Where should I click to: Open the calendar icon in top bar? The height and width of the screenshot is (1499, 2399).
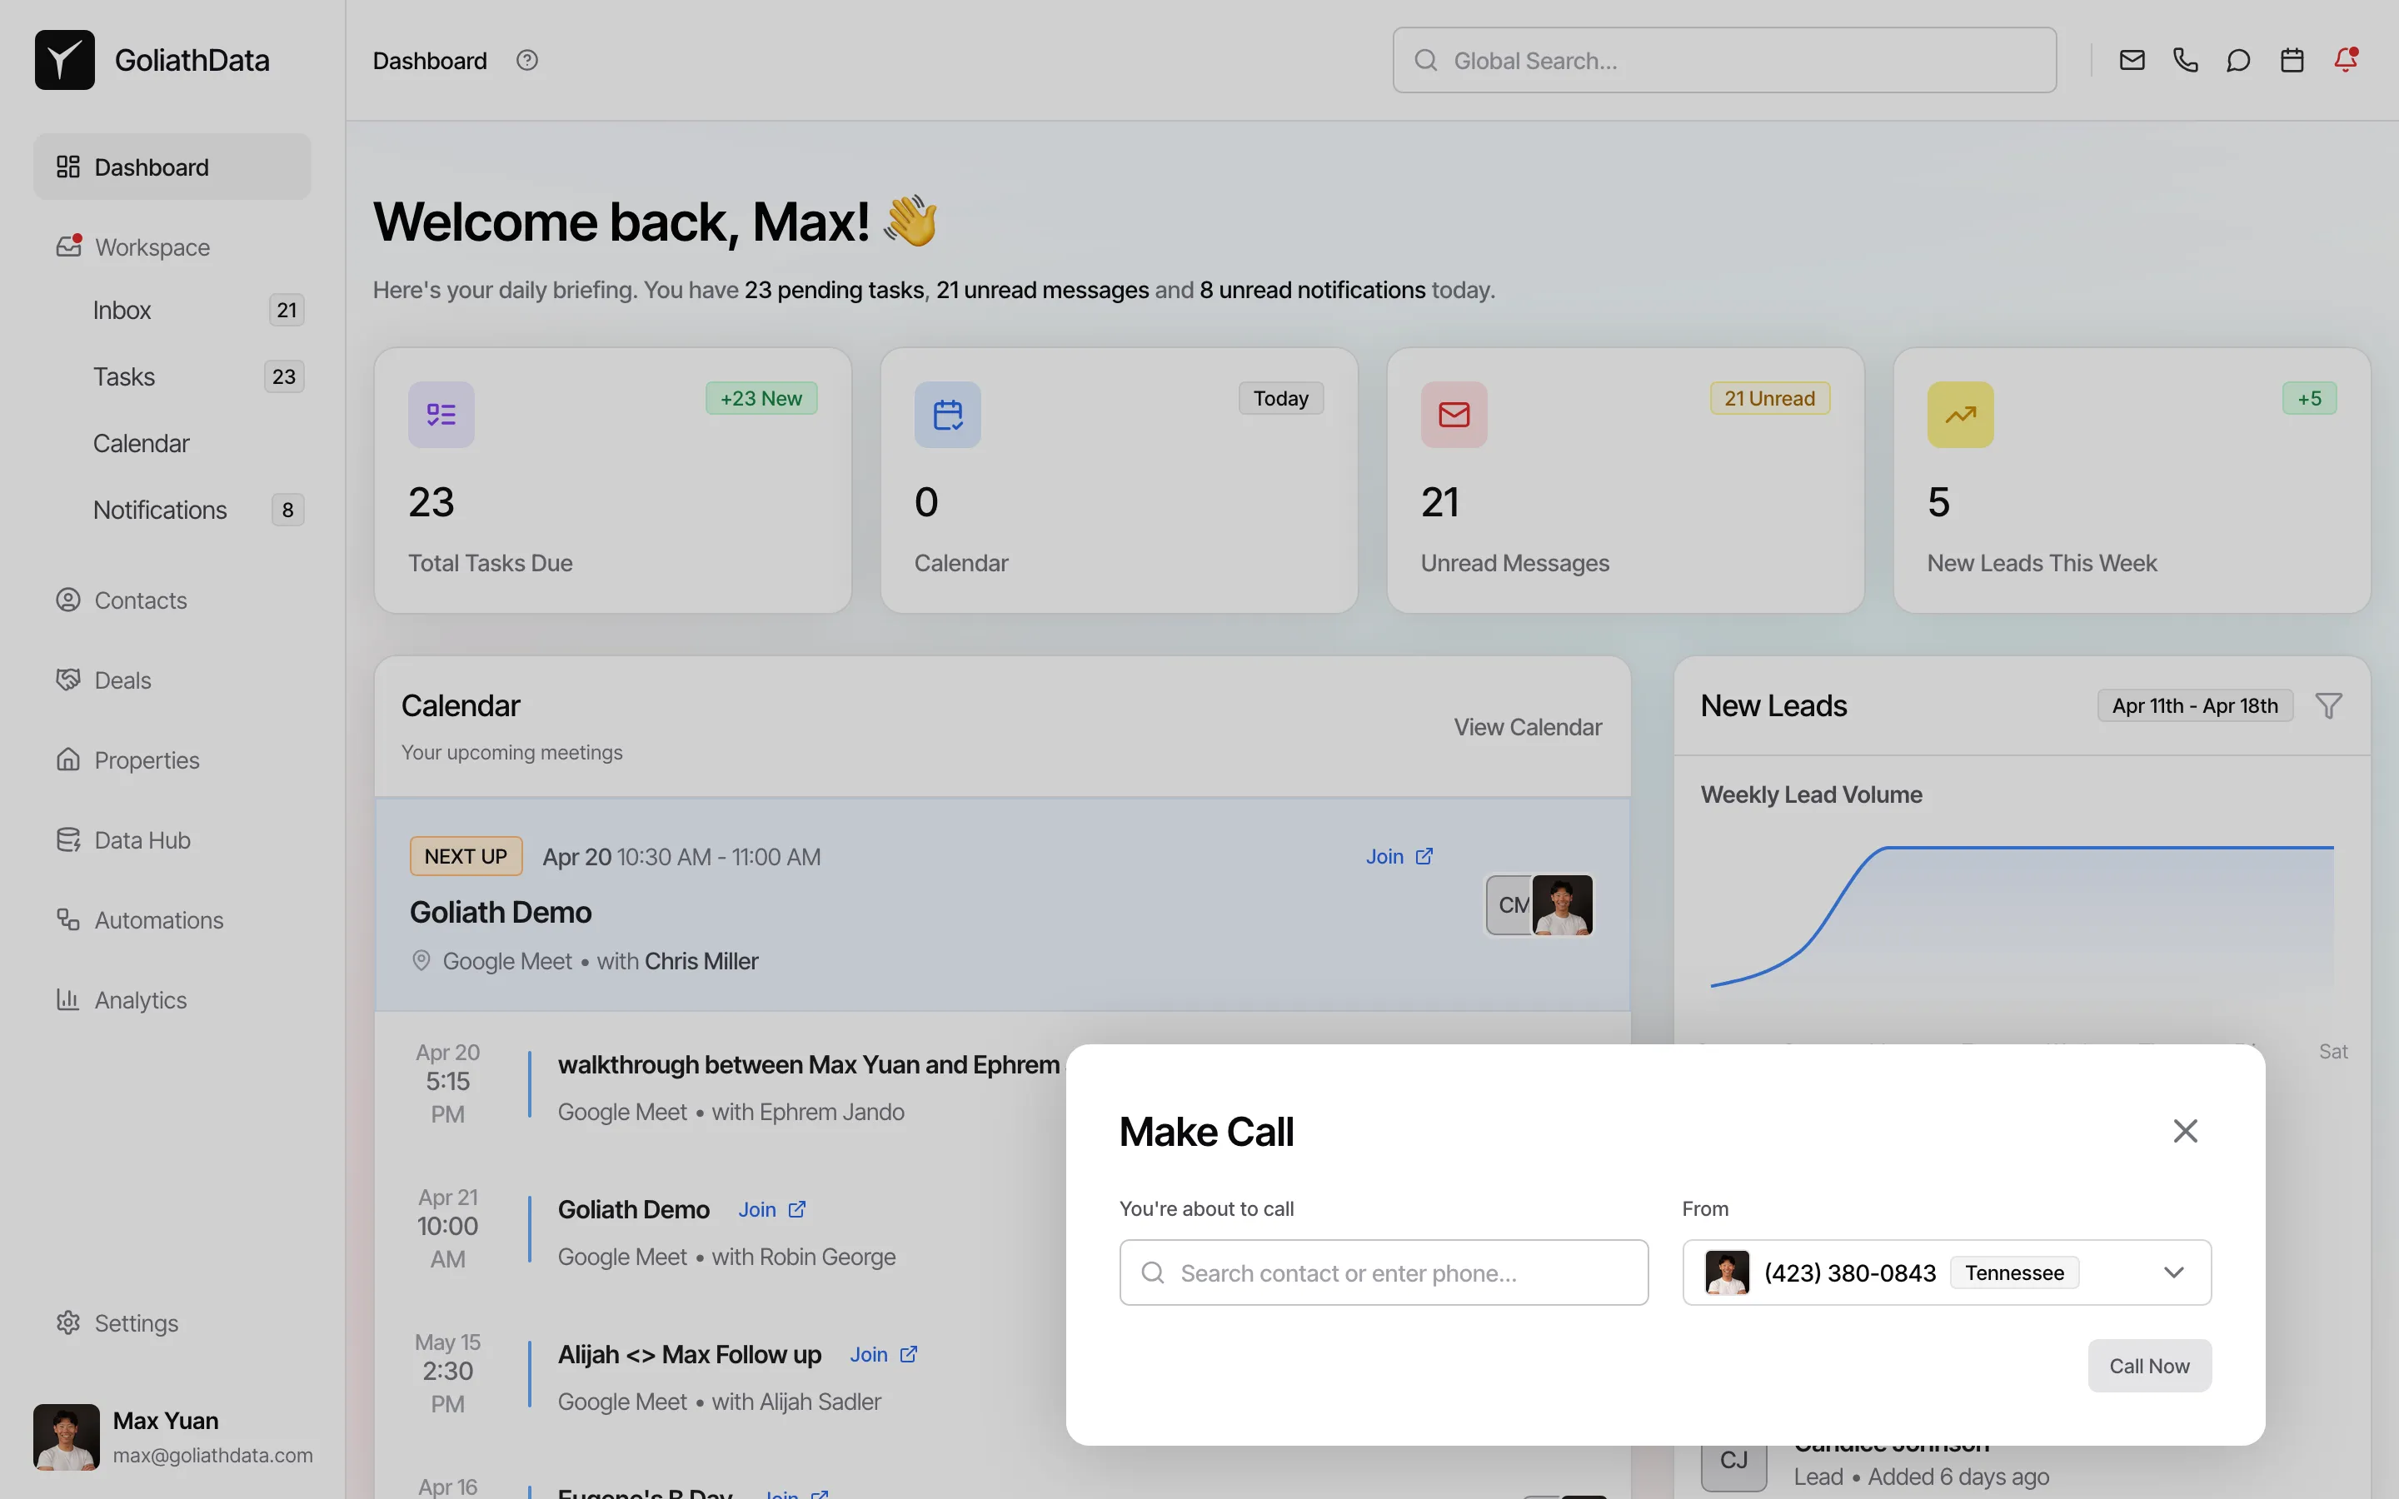point(2292,61)
